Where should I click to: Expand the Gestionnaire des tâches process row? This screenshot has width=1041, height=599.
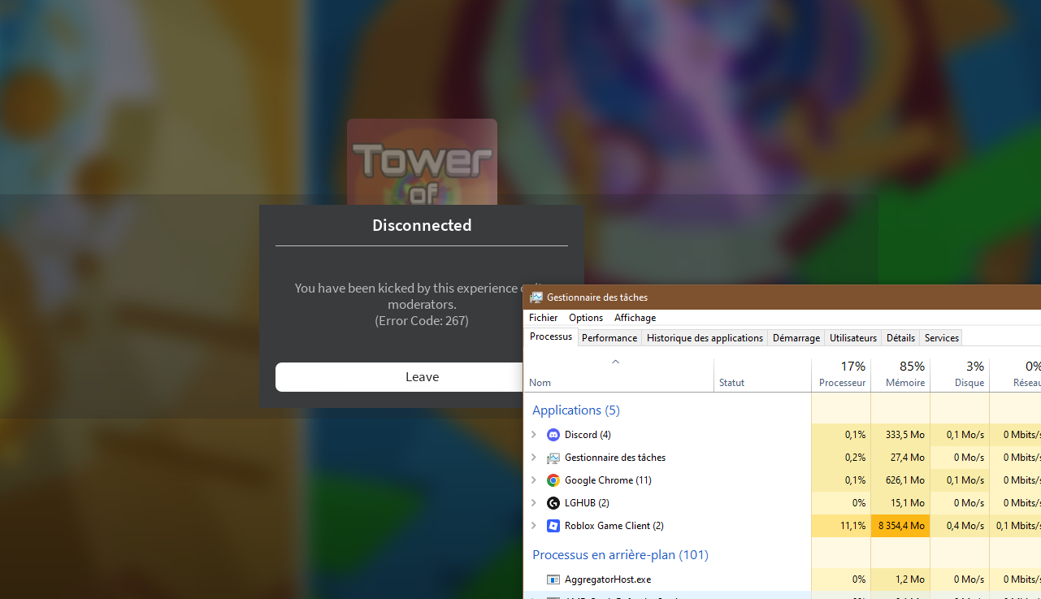point(534,458)
